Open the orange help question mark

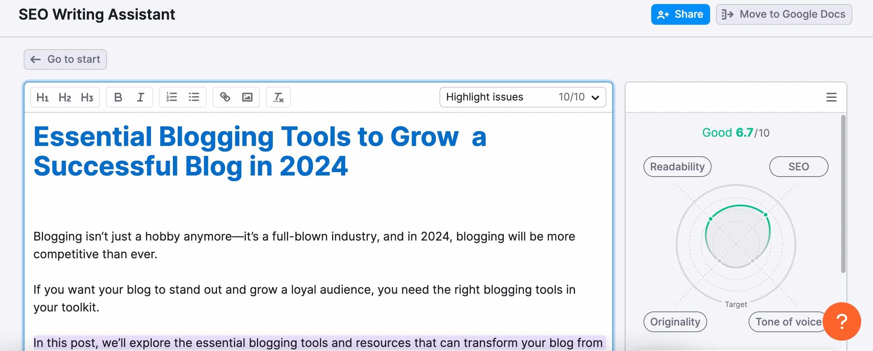tap(842, 321)
